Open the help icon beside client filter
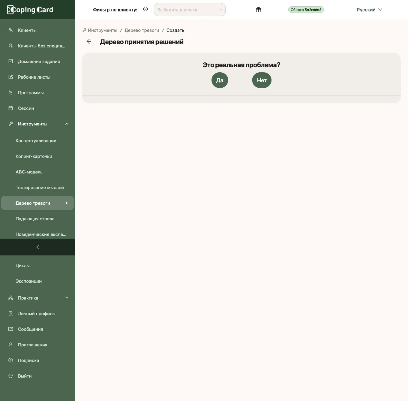 pyautogui.click(x=145, y=9)
